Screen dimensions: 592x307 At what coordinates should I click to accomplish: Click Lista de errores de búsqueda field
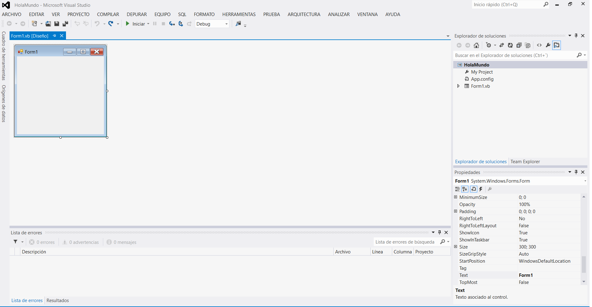[x=407, y=242]
